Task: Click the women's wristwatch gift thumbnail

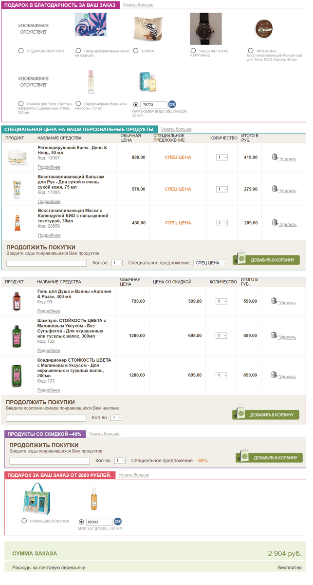Action: point(205,29)
